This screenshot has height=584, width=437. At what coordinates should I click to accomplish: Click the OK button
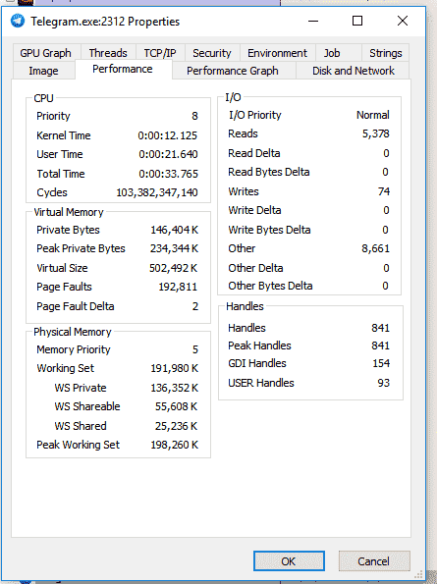[x=289, y=560]
